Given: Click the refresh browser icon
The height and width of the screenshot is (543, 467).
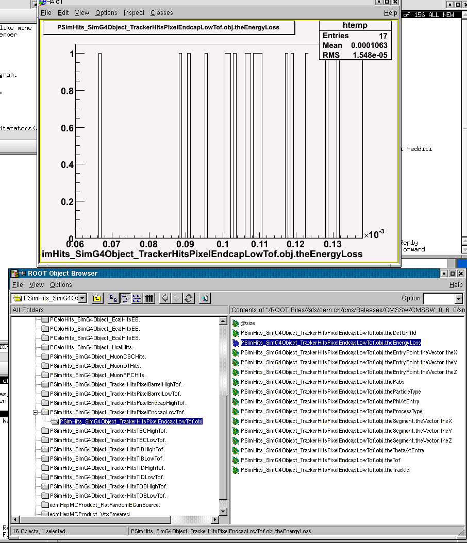Looking at the screenshot, I should point(189,298).
